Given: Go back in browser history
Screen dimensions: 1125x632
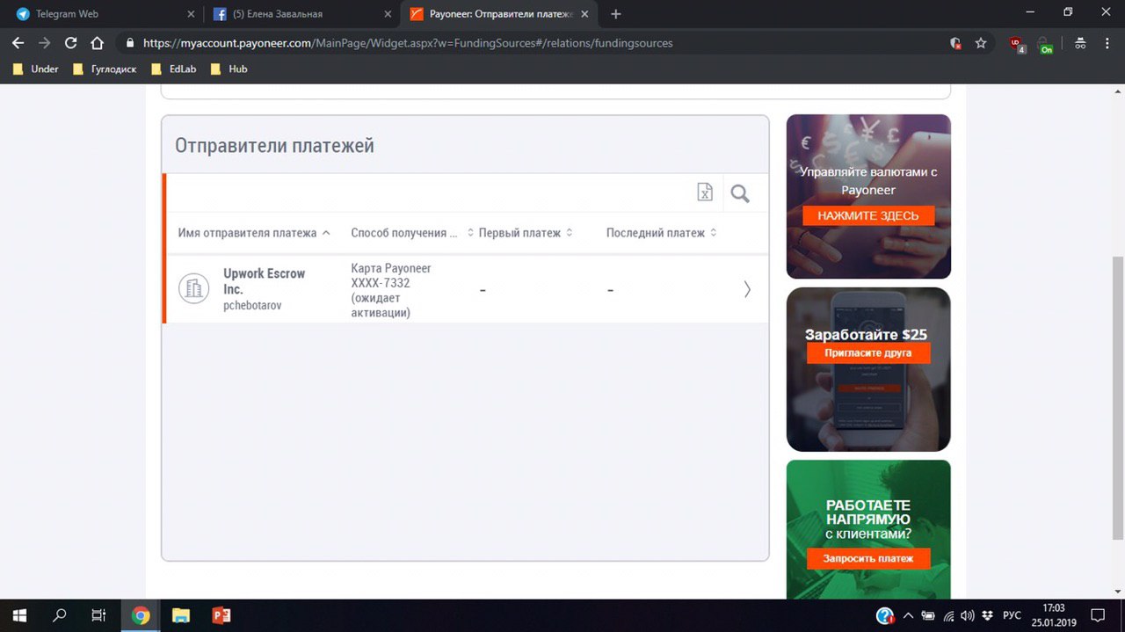Looking at the screenshot, I should pos(18,42).
